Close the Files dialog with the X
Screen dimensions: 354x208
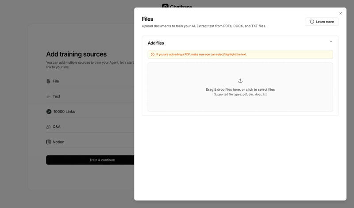(340, 13)
